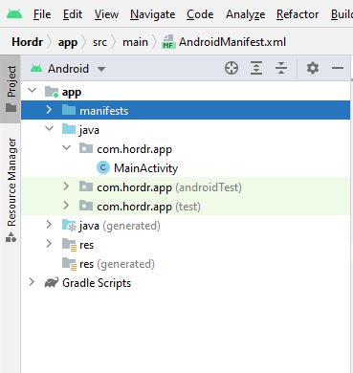Select the app module in tree
Screen dimensions: 353x373
72,93
